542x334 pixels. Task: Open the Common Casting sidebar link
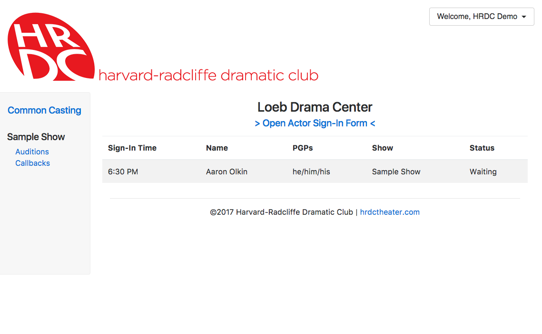point(44,110)
